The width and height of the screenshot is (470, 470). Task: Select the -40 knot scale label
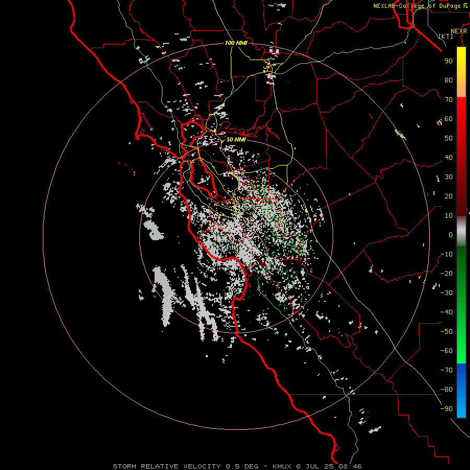446,312
